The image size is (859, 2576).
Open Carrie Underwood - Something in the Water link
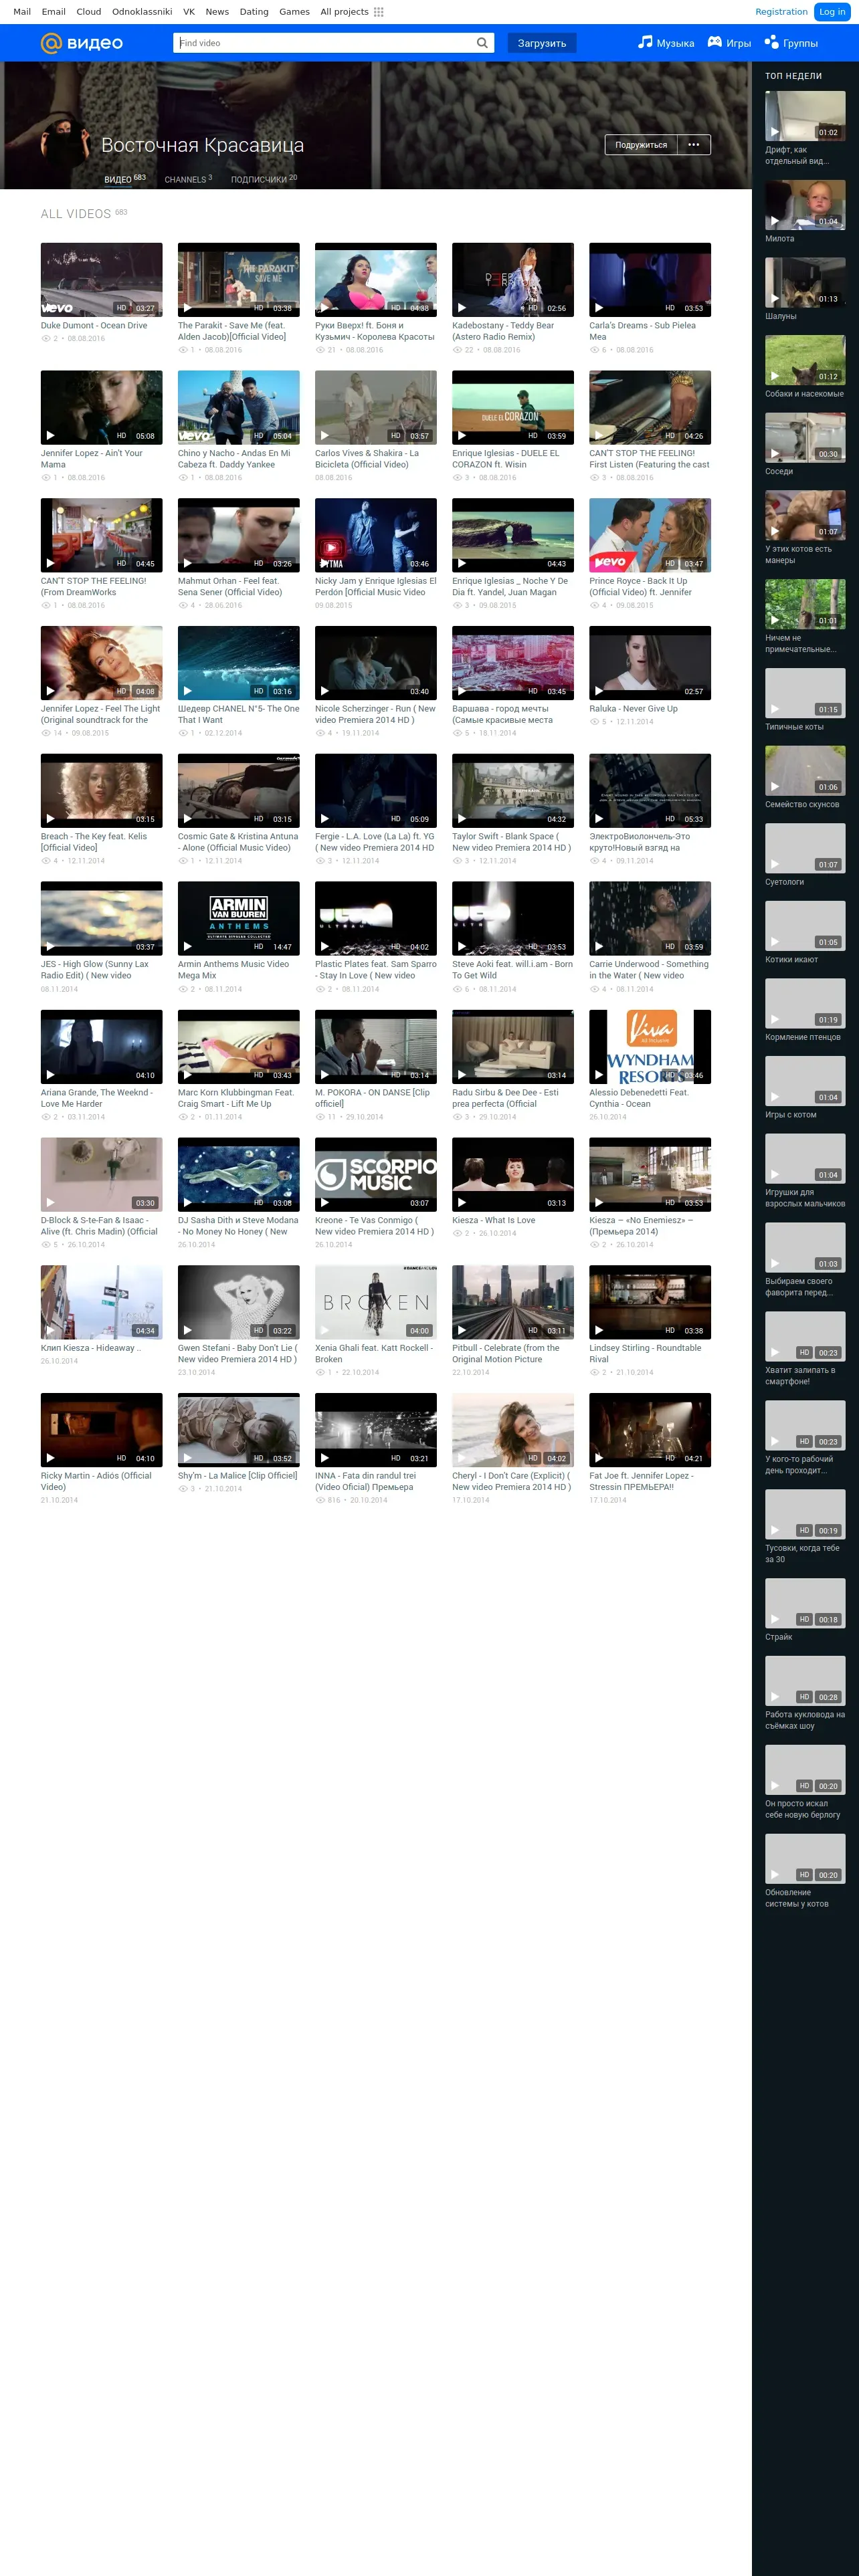click(649, 970)
